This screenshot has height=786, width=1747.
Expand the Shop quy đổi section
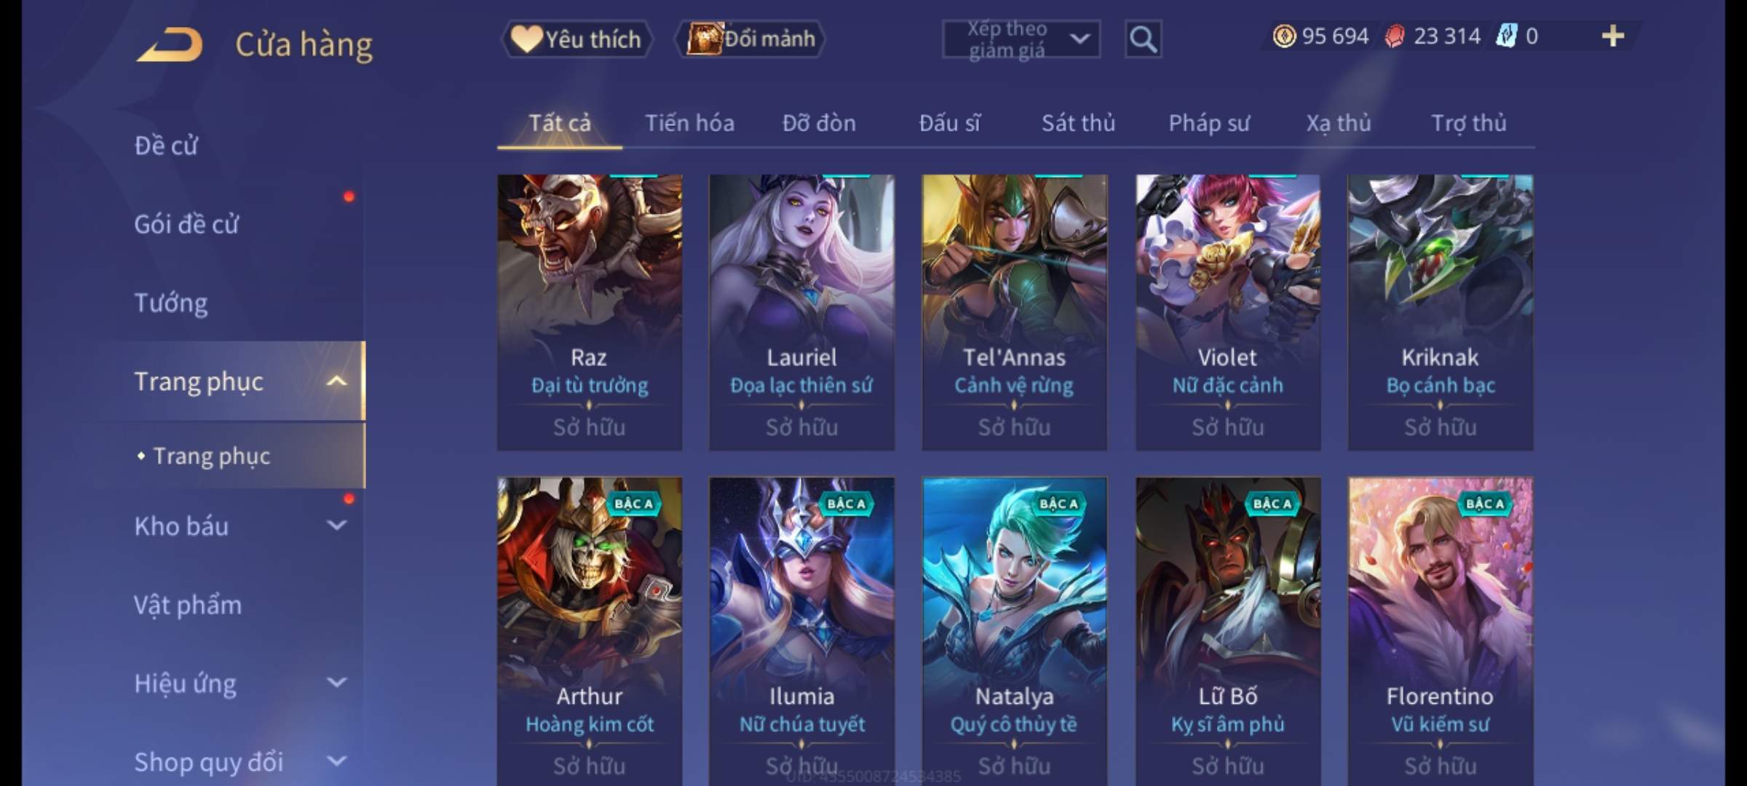click(336, 761)
